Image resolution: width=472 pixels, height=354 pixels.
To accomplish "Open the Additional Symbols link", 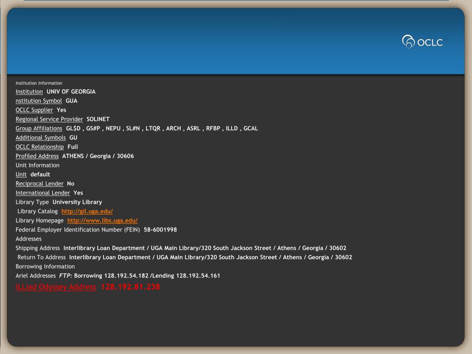I will pos(41,137).
